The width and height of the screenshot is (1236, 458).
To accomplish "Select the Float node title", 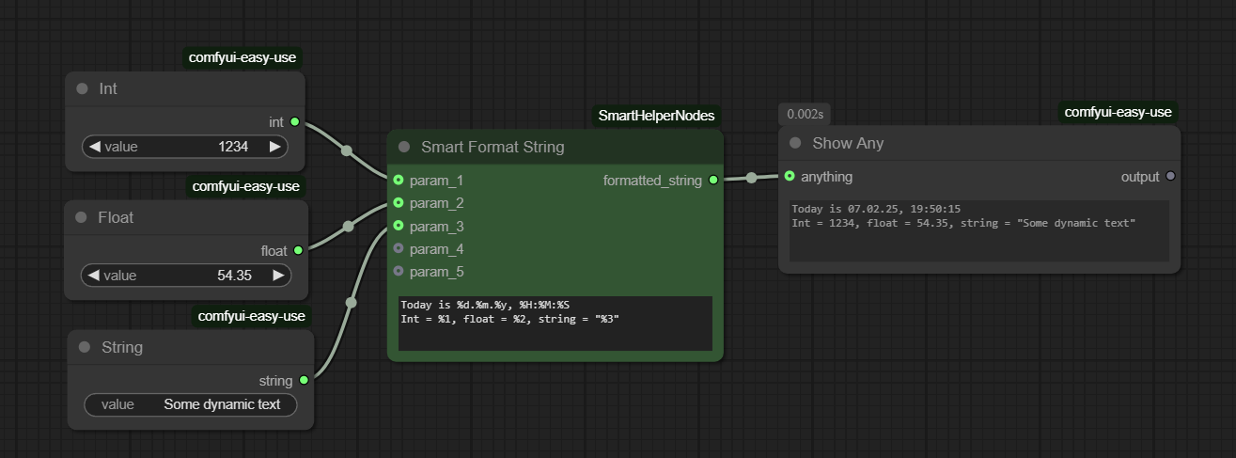I will pos(116,217).
